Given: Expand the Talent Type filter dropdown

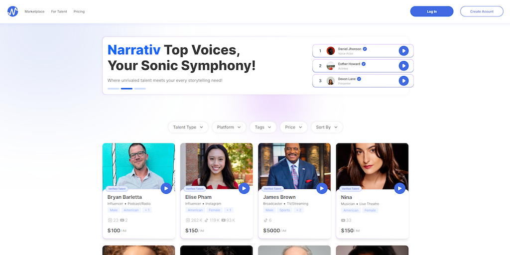Looking at the screenshot, I should (x=188, y=127).
